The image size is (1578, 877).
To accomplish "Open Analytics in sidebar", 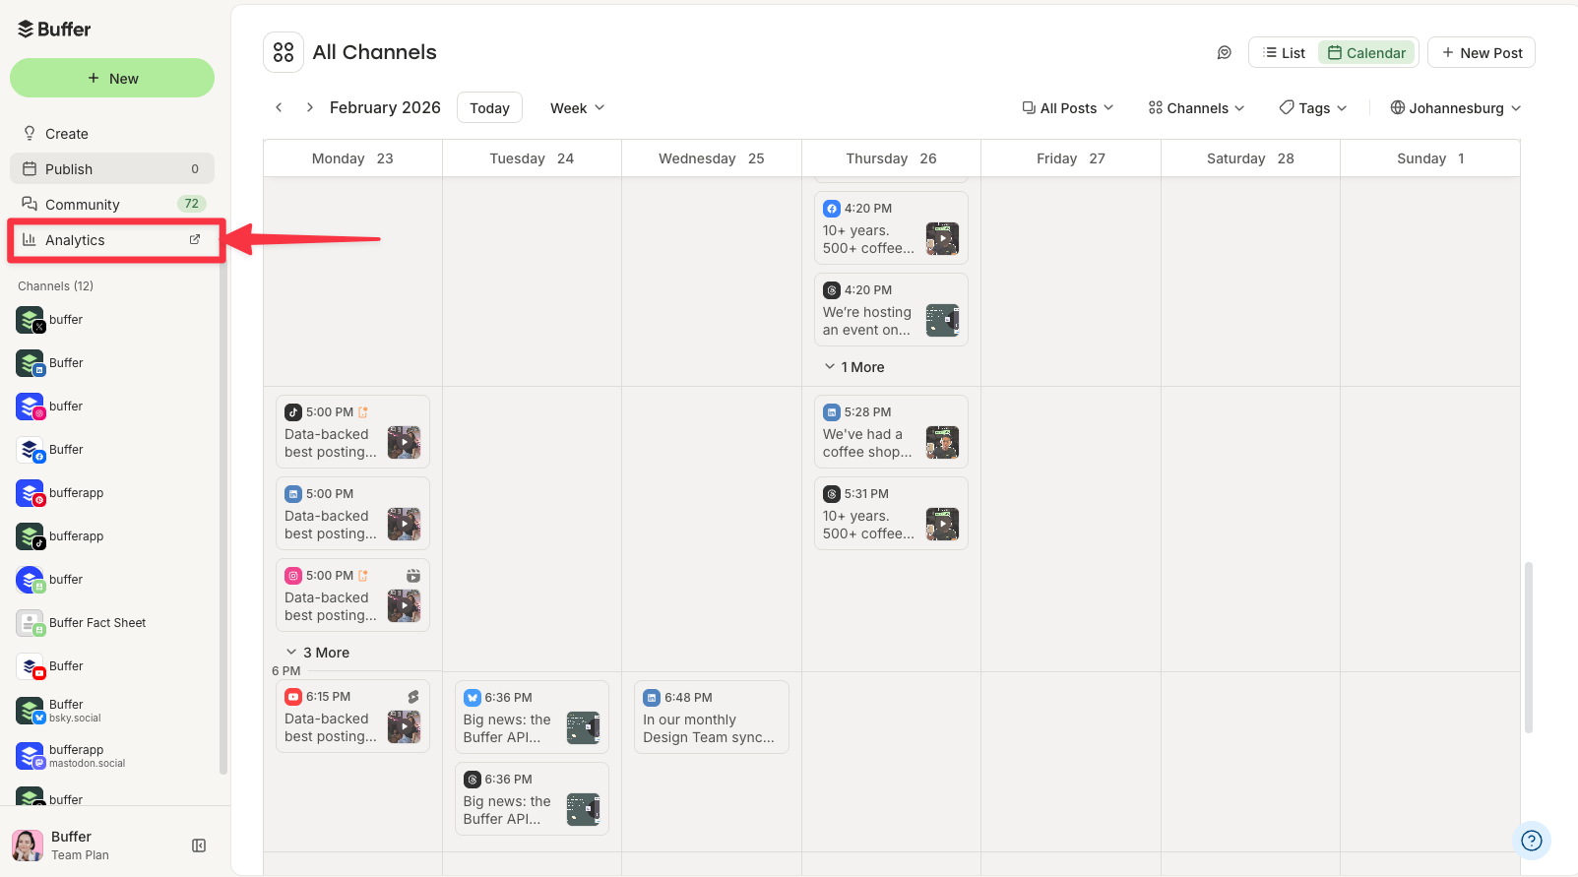I will coord(112,240).
